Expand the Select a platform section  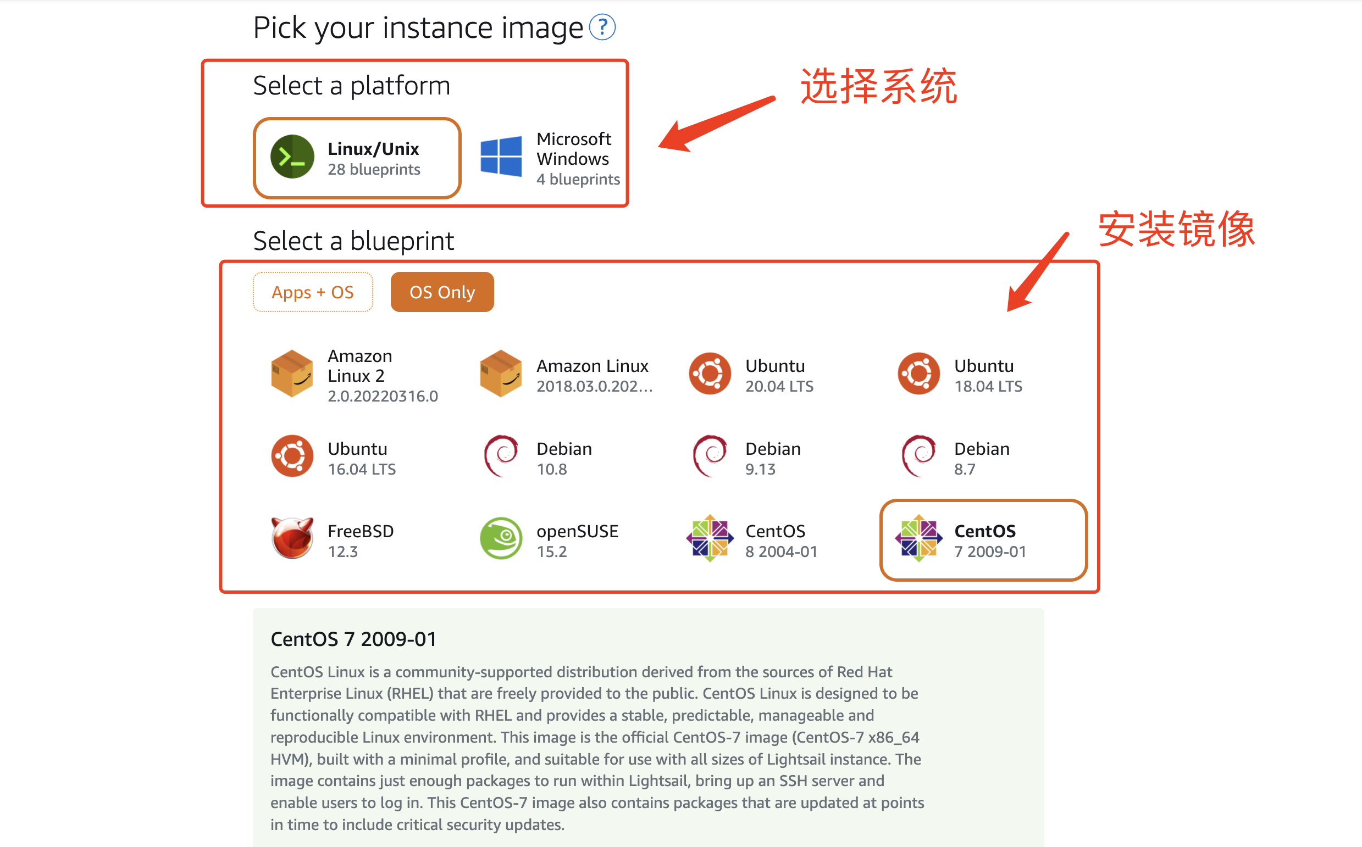[x=355, y=88]
